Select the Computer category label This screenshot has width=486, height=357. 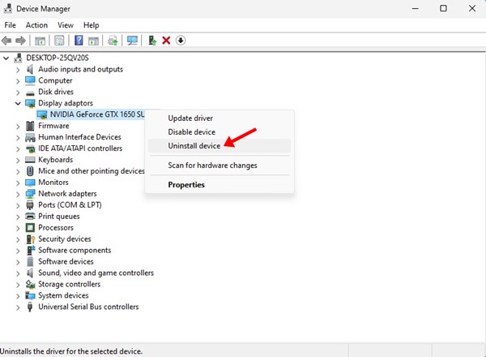coord(55,80)
